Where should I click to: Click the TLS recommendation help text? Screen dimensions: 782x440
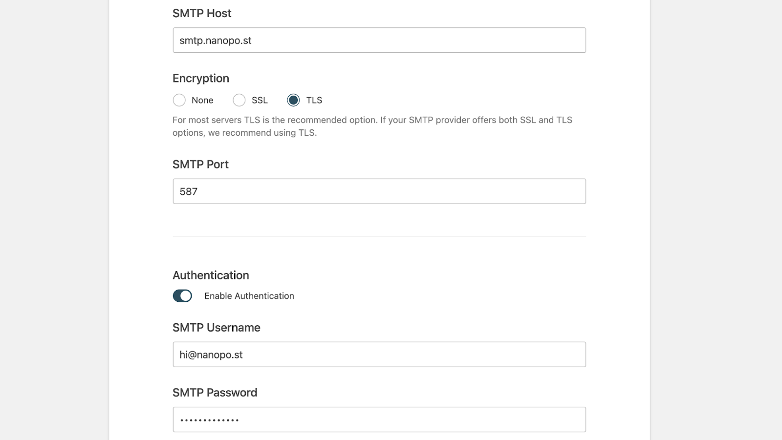point(372,126)
